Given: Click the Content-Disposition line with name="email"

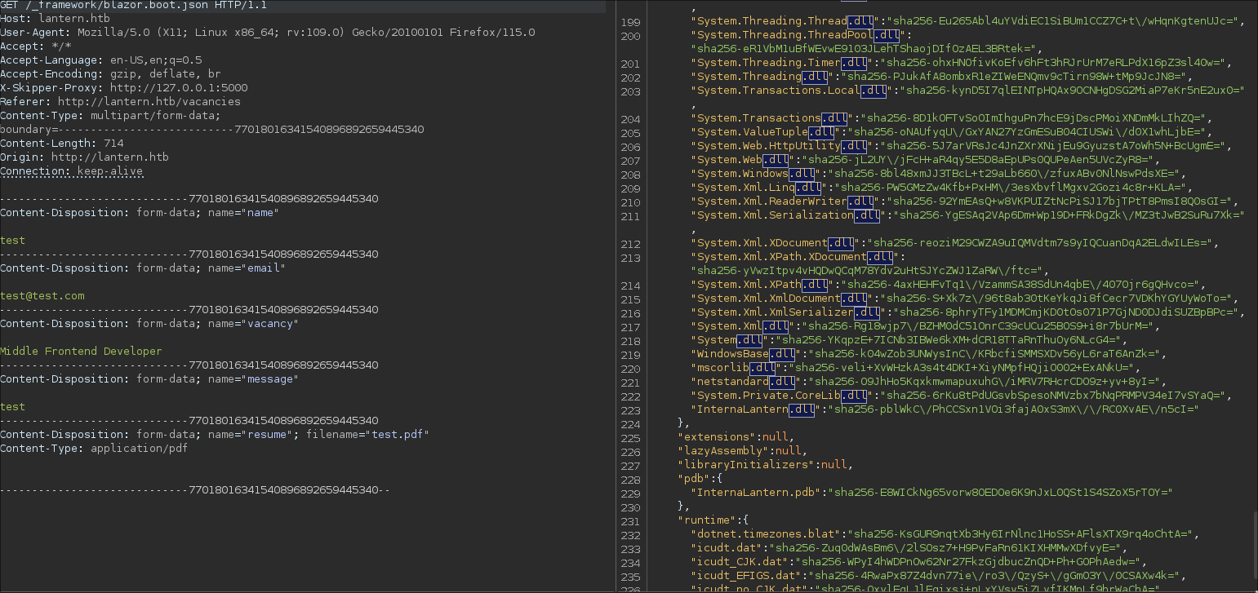Looking at the screenshot, I should click(143, 268).
